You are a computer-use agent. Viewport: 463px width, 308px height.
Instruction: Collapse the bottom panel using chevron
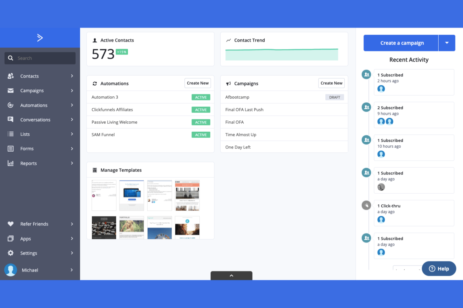tap(231, 275)
